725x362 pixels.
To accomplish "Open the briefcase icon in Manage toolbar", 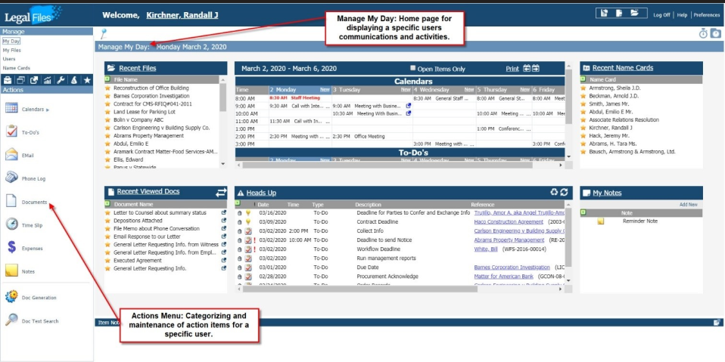I will pyautogui.click(x=7, y=80).
